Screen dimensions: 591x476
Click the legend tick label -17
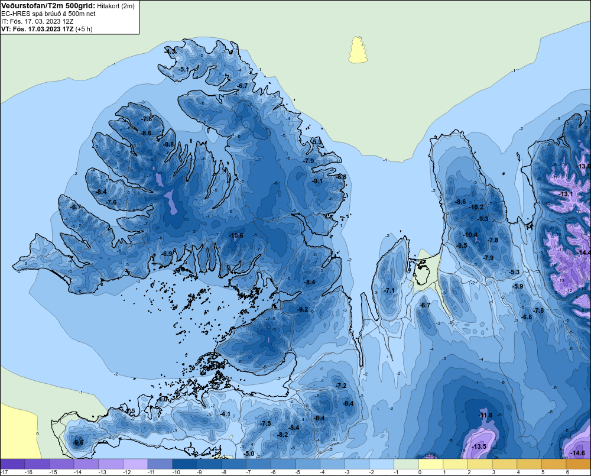tap(4, 472)
